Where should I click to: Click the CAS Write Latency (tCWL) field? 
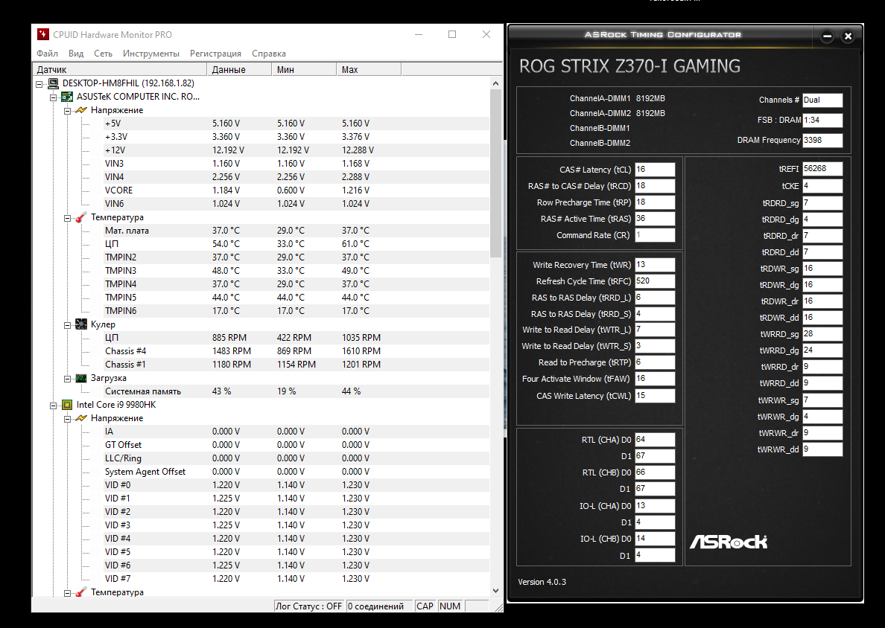click(655, 396)
